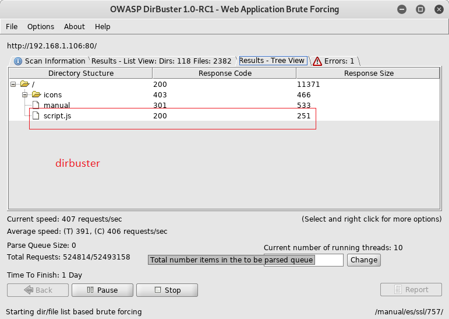Click the Current speed: 407 requests/sec text
The height and width of the screenshot is (319, 449).
pyautogui.click(x=65, y=219)
